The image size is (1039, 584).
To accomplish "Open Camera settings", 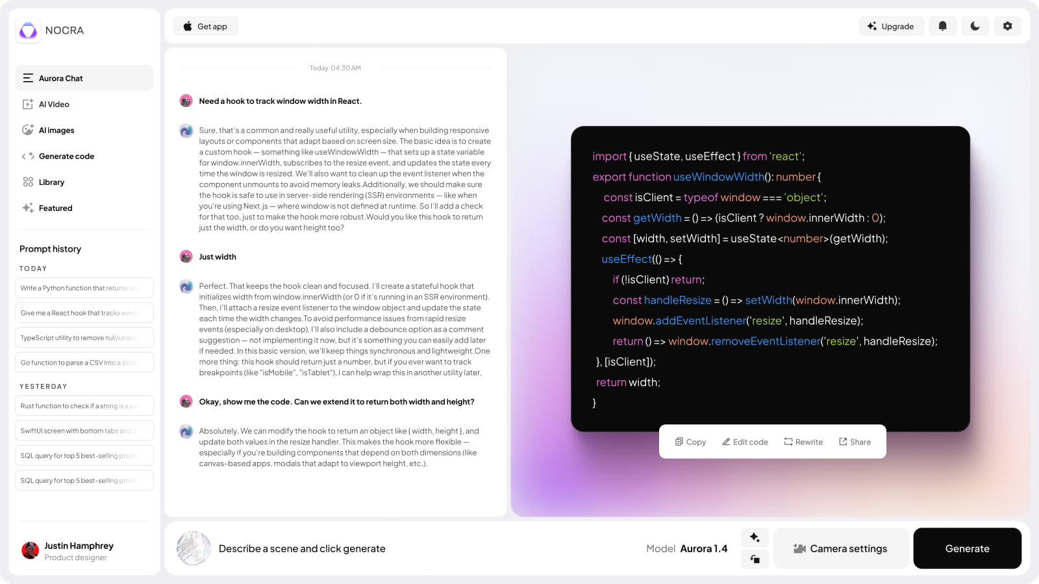I will (841, 548).
